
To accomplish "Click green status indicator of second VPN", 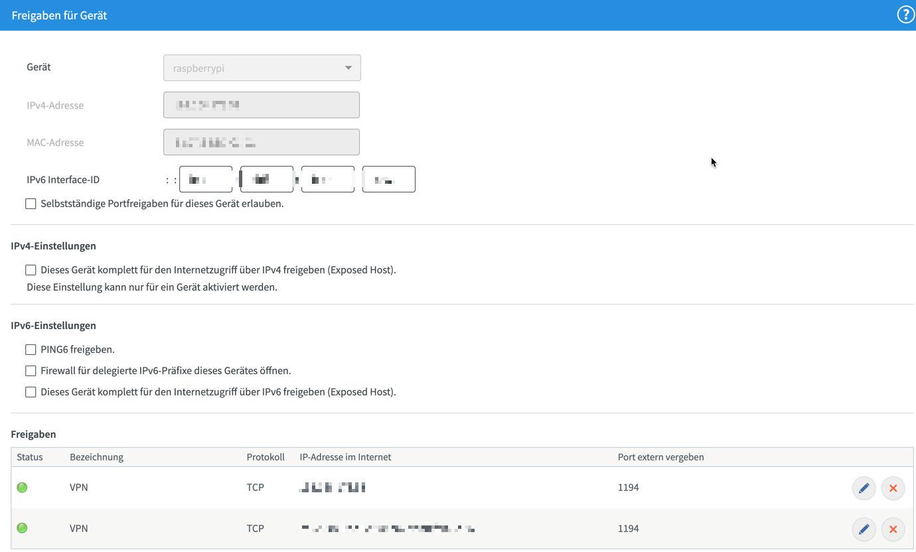I will pos(23,528).
